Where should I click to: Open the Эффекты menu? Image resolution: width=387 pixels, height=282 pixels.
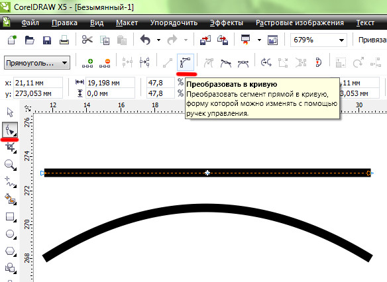click(x=227, y=23)
